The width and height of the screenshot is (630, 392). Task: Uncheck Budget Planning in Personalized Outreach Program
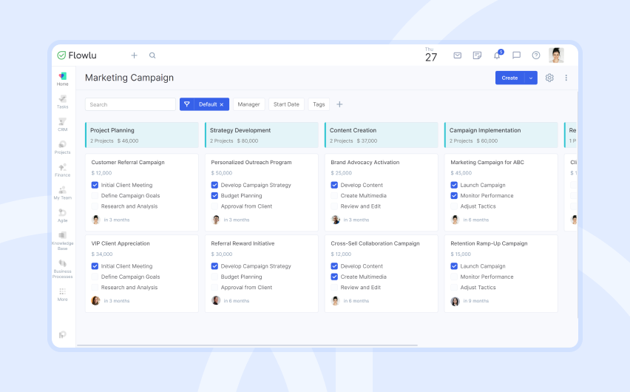pos(214,195)
